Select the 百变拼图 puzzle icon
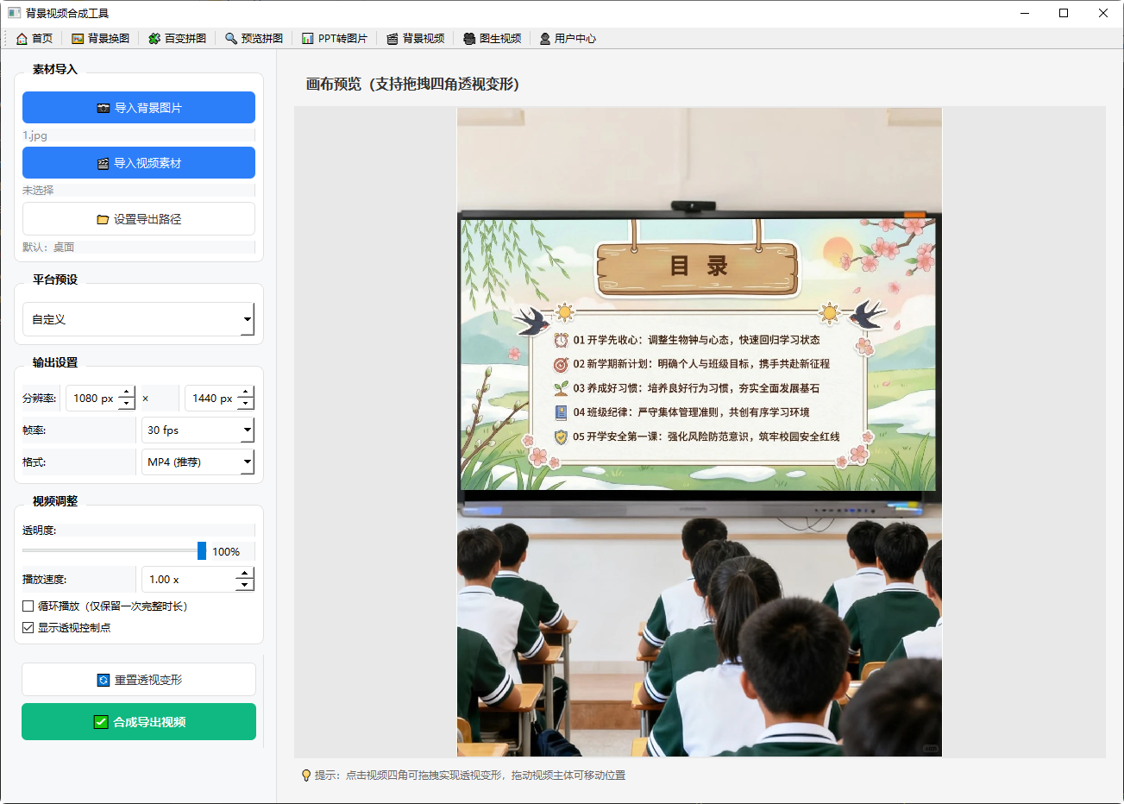The height and width of the screenshot is (804, 1124). click(154, 39)
